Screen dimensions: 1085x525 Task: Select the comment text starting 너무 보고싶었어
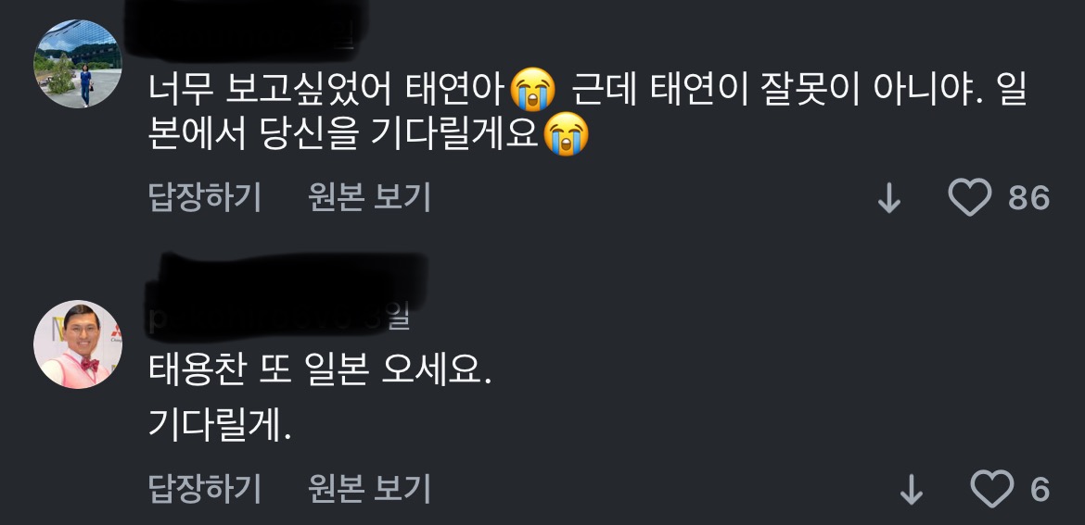[x=587, y=111]
